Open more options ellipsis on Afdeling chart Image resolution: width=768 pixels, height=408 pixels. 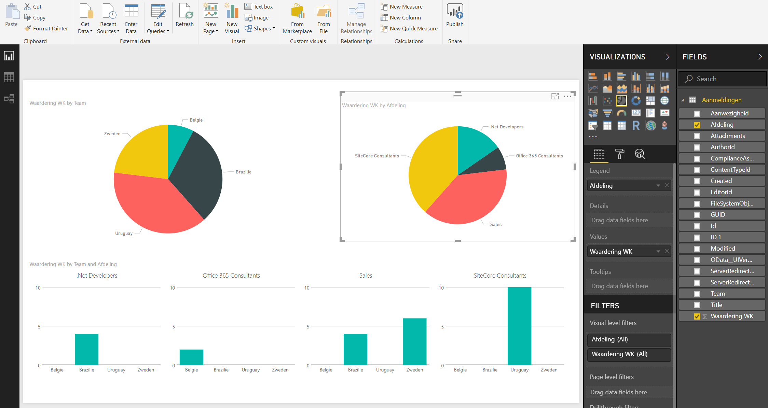(567, 96)
